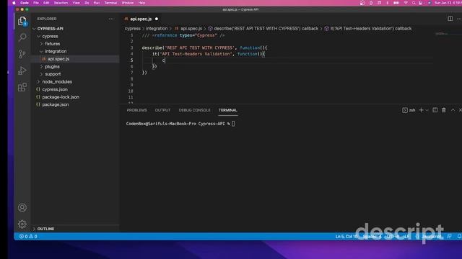The height and width of the screenshot is (259, 462).
Task: Split the editor to the right
Action: pyautogui.click(x=450, y=19)
